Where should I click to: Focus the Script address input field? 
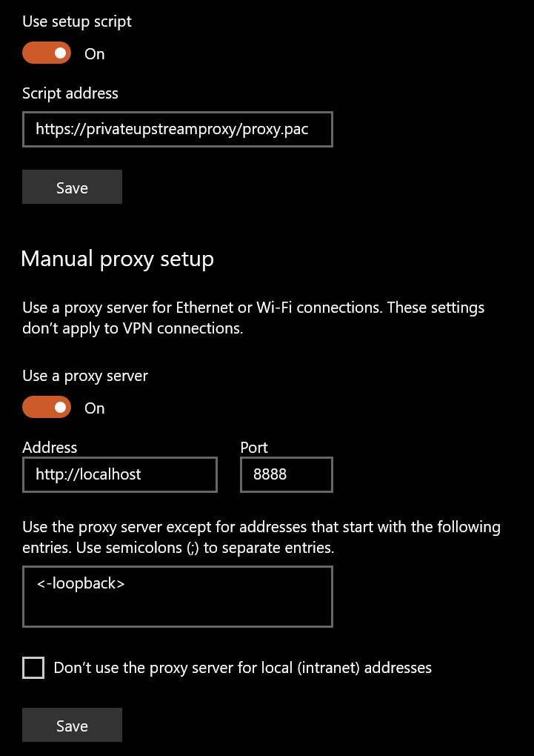coord(178,129)
